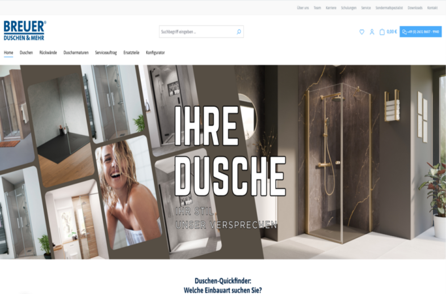The image size is (446, 294).
Task: Follow the Schulungen link
Action: tap(349, 8)
